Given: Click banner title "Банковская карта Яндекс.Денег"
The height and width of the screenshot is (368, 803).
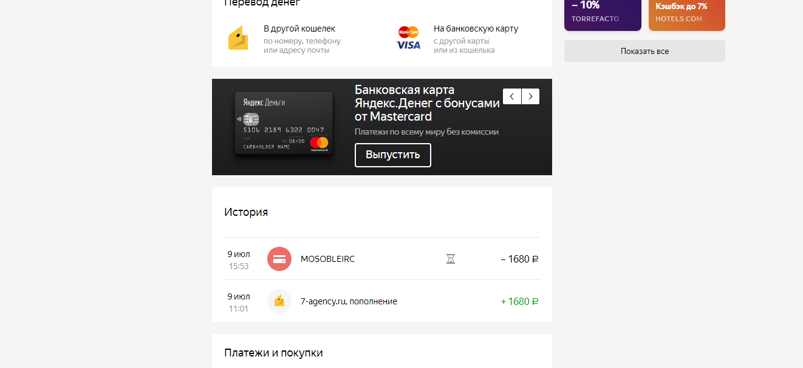Looking at the screenshot, I should [x=427, y=103].
